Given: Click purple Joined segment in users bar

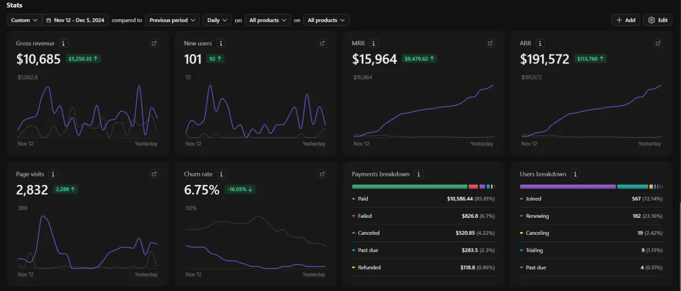Looking at the screenshot, I should 567,186.
